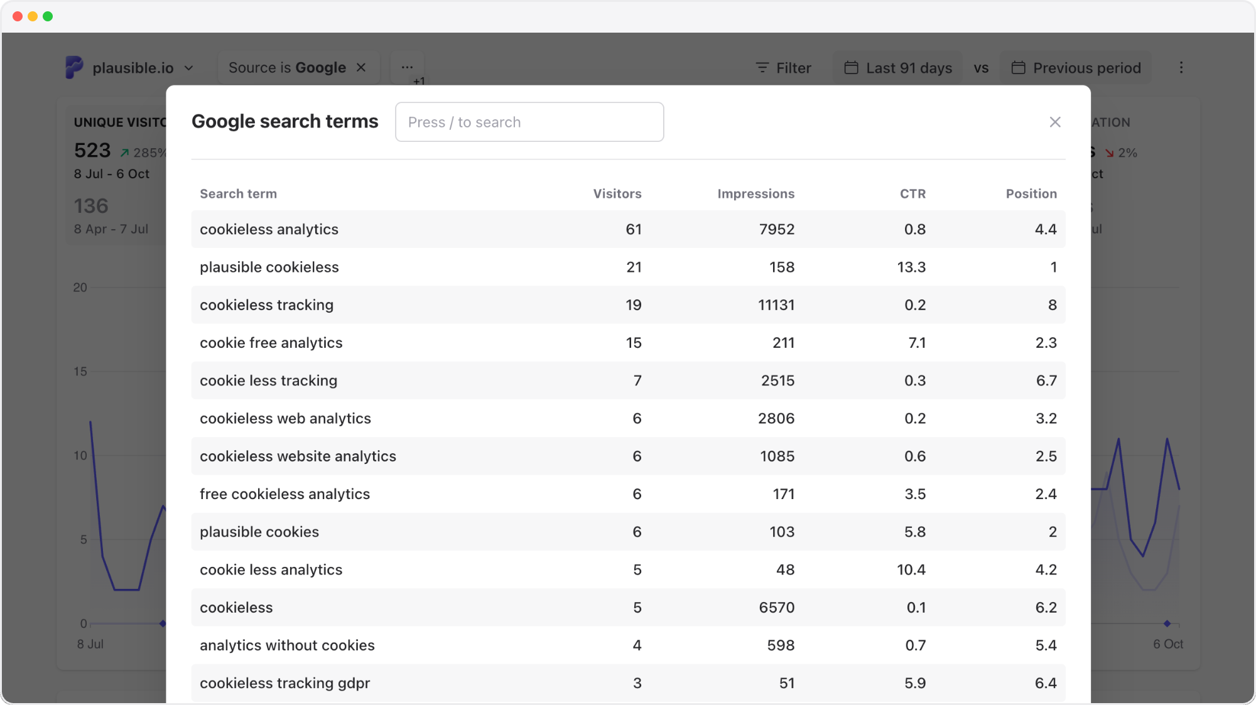This screenshot has width=1256, height=705.
Task: Click the 7952 impressions value
Action: (x=777, y=230)
